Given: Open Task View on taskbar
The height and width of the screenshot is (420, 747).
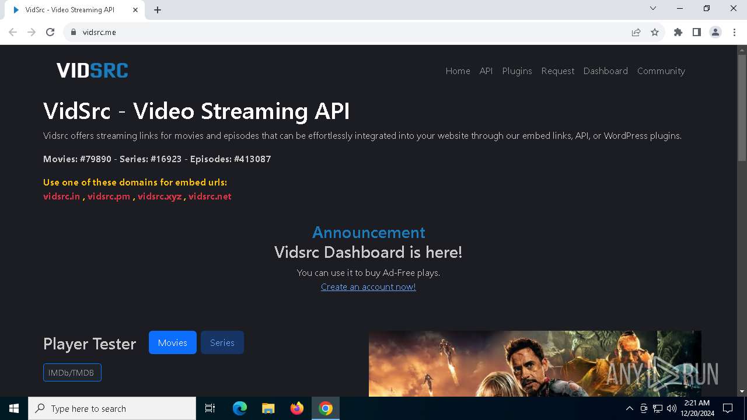Looking at the screenshot, I should point(210,408).
